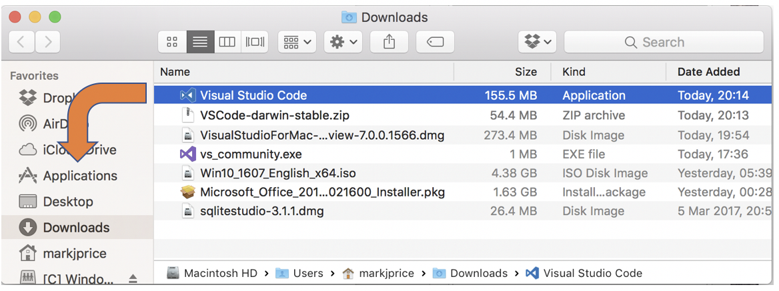Screen dimensions: 779x291
Task: Click the Edit Tags toolbar button
Action: coord(436,42)
